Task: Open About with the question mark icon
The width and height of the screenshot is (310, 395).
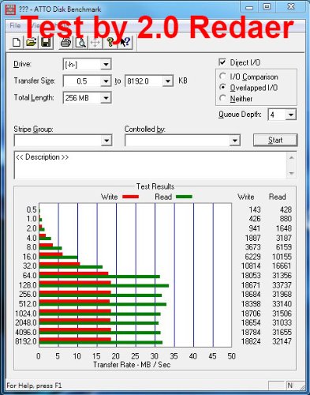Action: click(110, 43)
